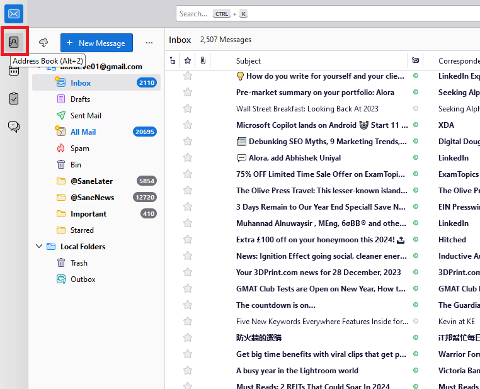Star the Pre-market summary message
The height and width of the screenshot is (389, 480).
188,92
